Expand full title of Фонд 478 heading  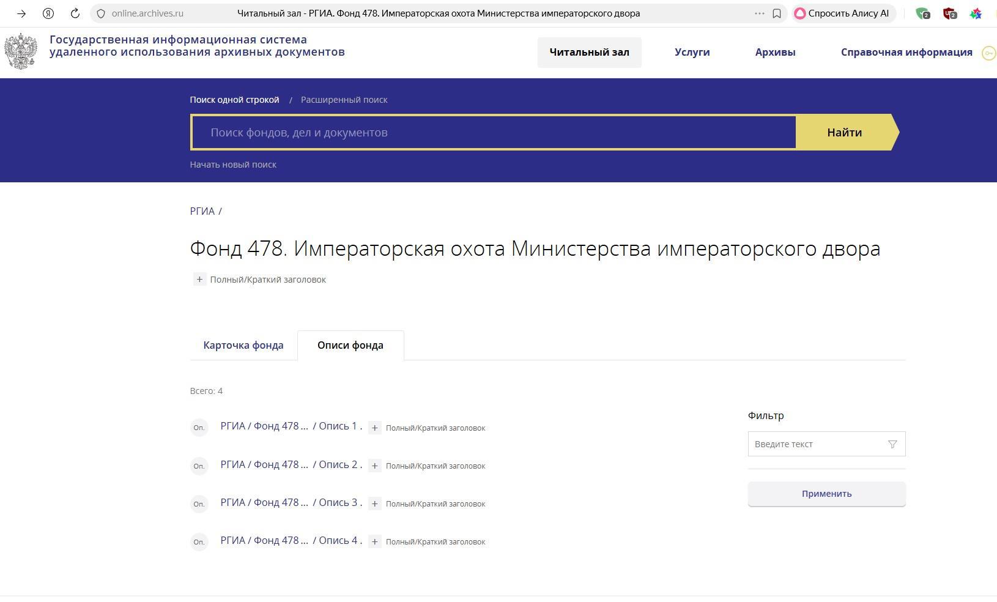pyautogui.click(x=199, y=280)
